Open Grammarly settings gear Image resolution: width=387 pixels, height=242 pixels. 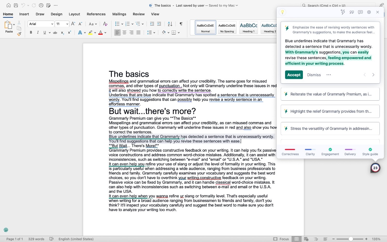click(x=369, y=12)
